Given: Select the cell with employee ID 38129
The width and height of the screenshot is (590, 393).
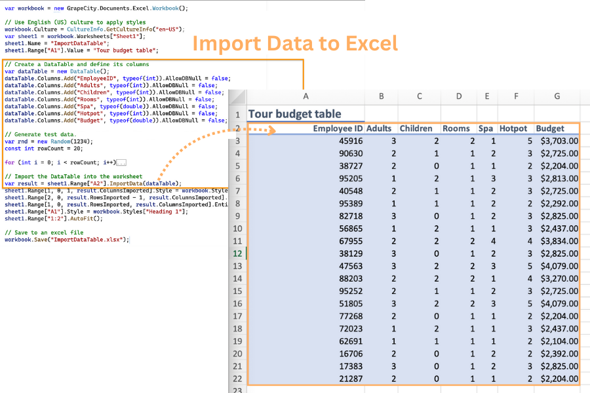Looking at the screenshot, I should click(x=305, y=253).
